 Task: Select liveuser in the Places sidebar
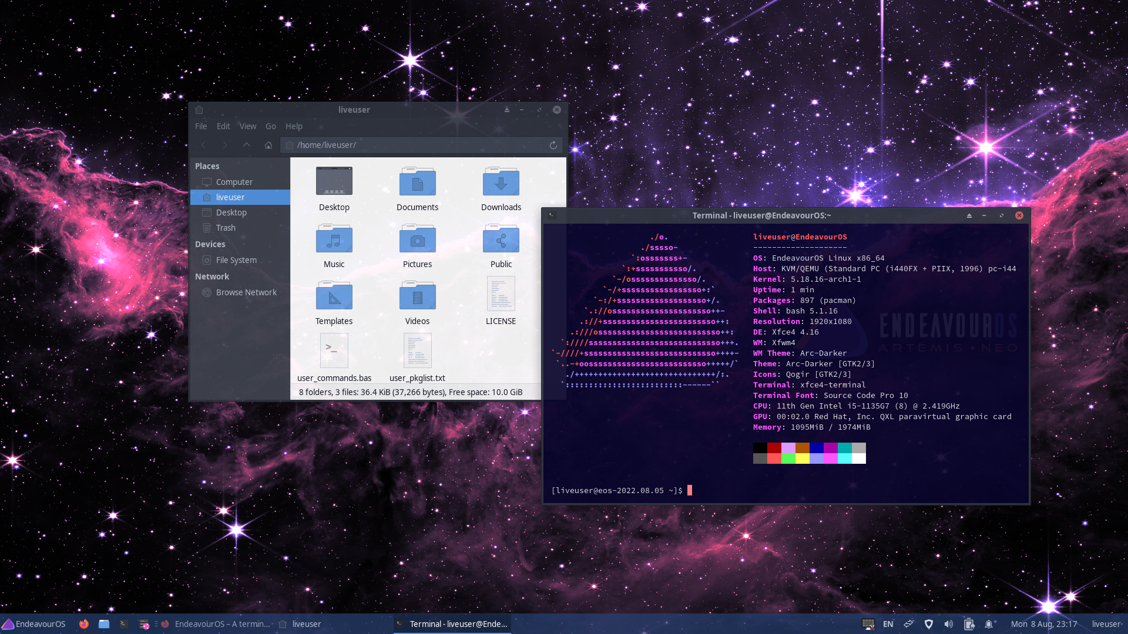coord(240,197)
